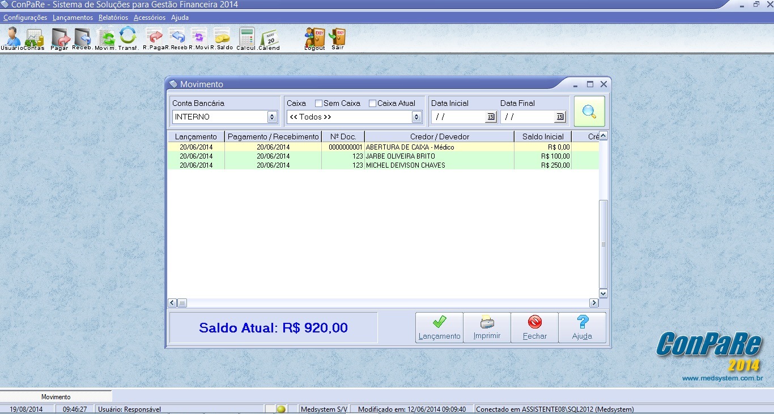Toggle the Caixa Atual checkbox
This screenshot has width=774, height=414.
pos(372,103)
